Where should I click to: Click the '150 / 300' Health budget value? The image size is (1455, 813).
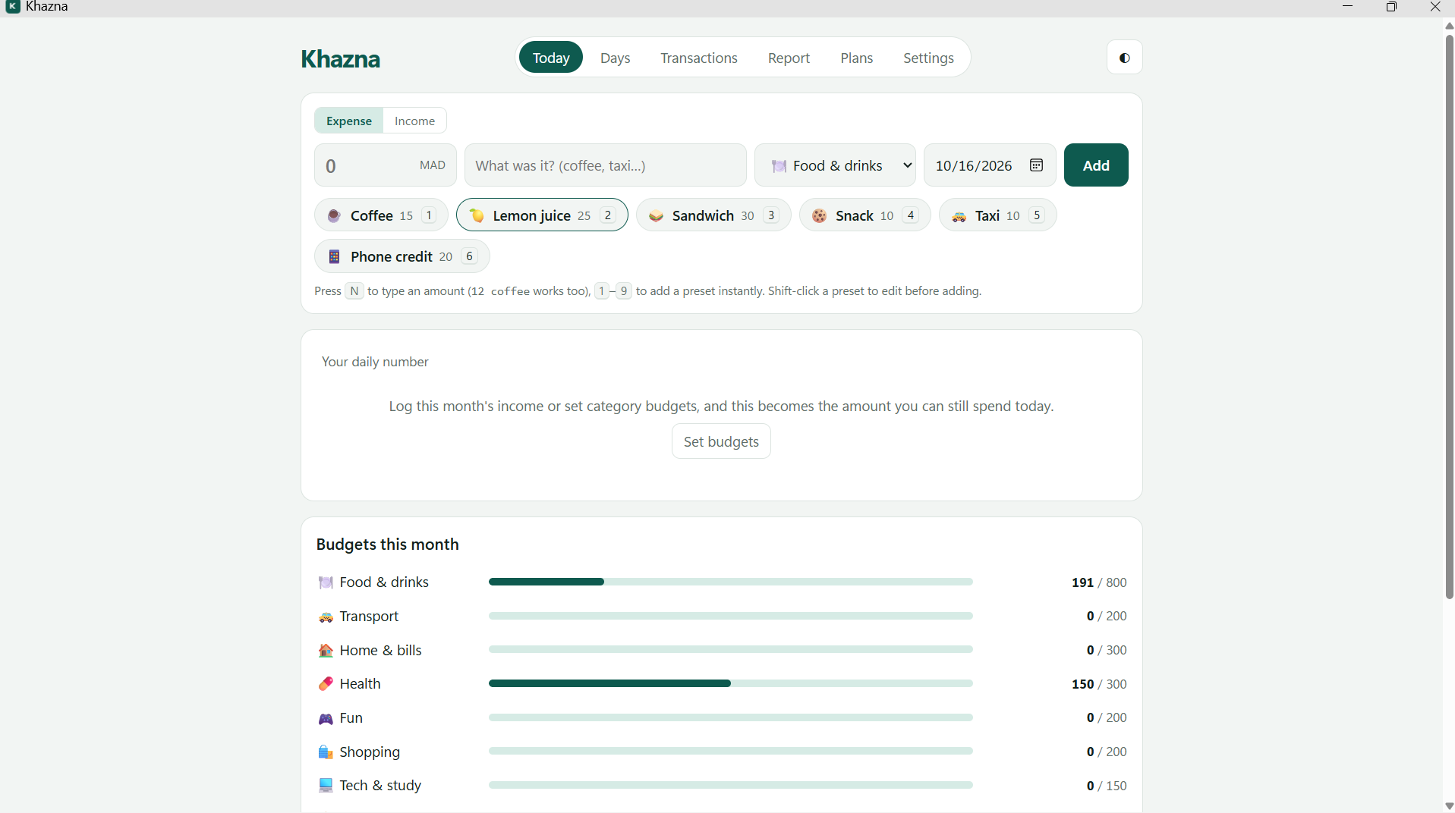click(1099, 684)
